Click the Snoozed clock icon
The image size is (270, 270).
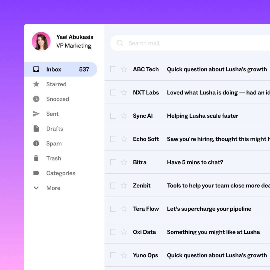coord(36,99)
